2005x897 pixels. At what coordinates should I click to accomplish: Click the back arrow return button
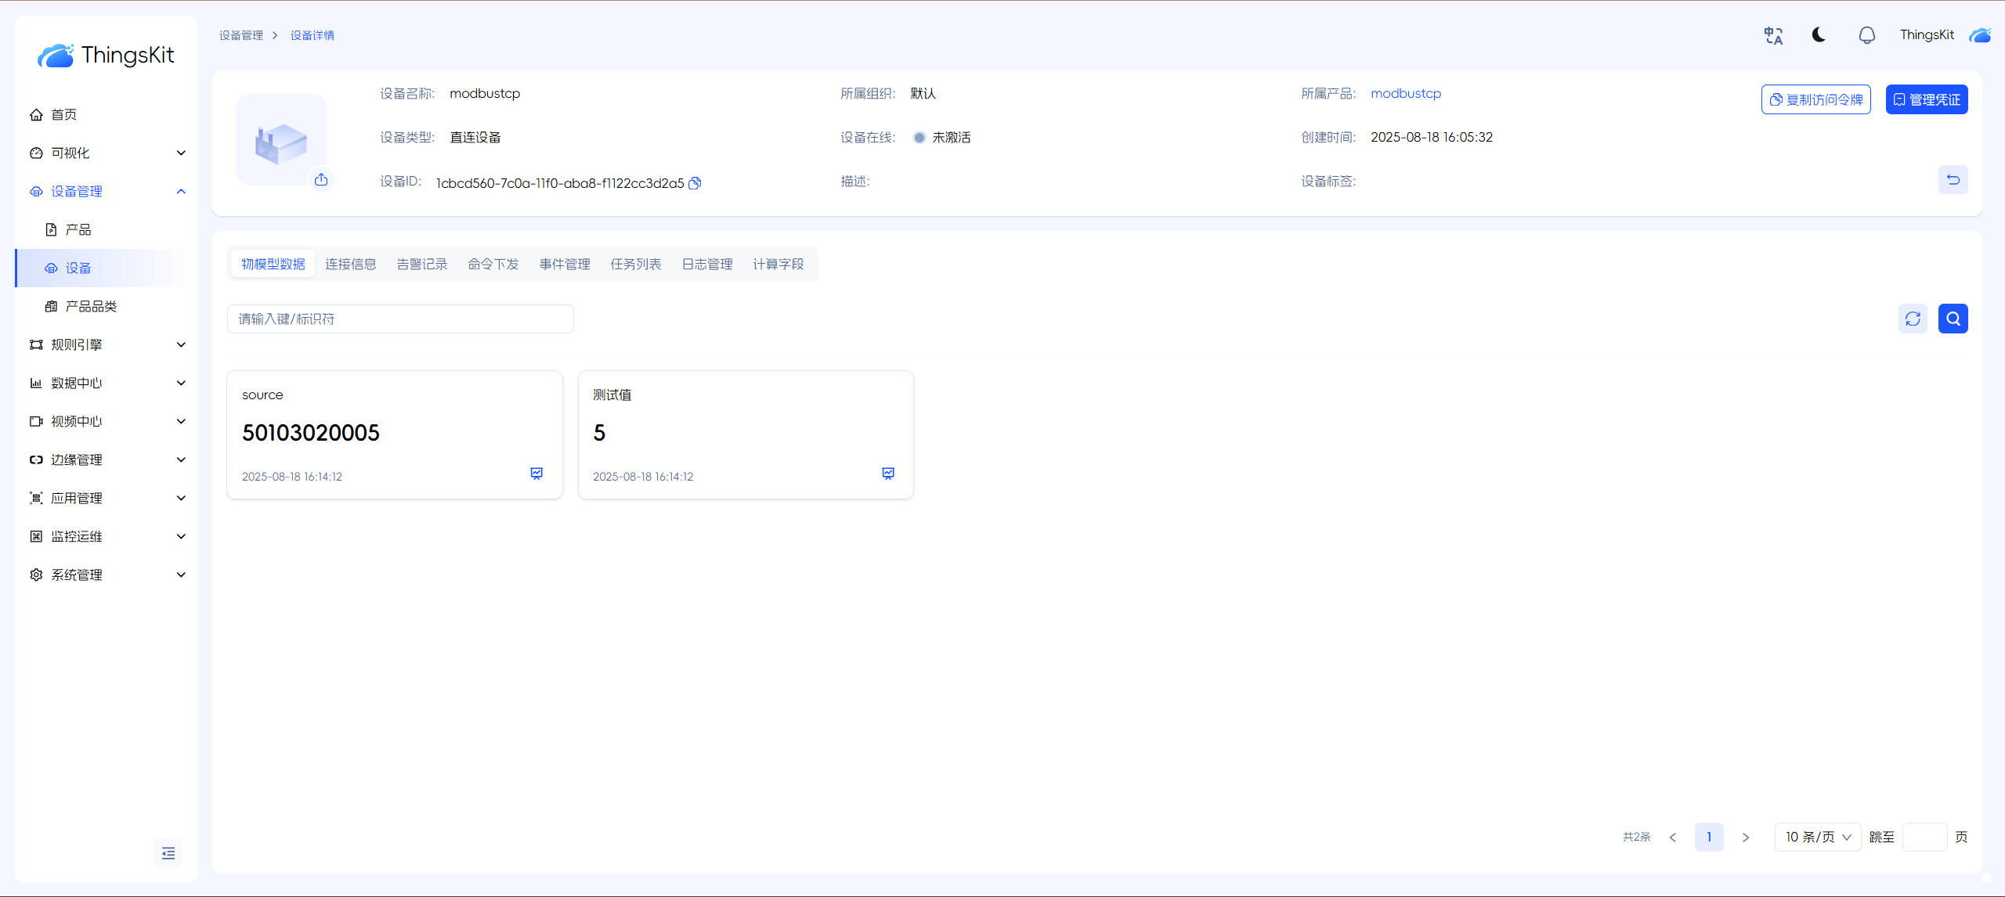(x=1953, y=180)
